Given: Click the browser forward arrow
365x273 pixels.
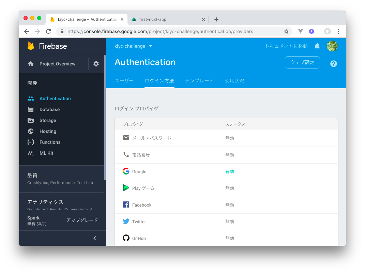Looking at the screenshot, I should [x=37, y=31].
